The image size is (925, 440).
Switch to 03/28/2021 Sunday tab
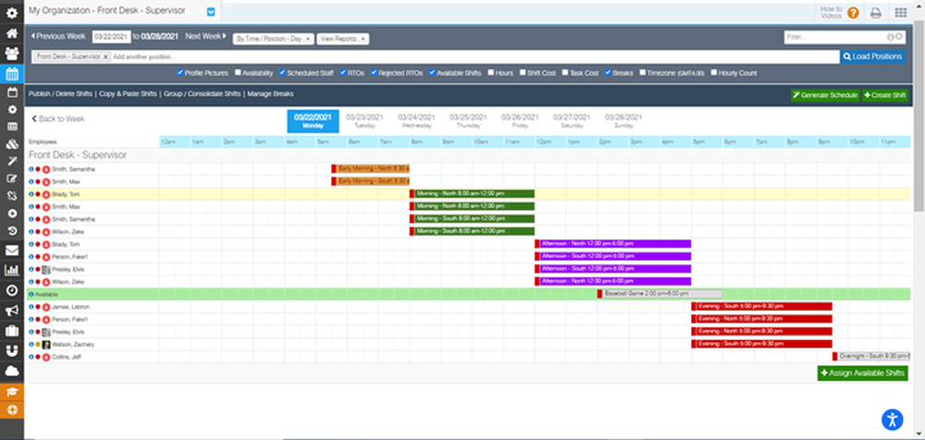tap(623, 121)
